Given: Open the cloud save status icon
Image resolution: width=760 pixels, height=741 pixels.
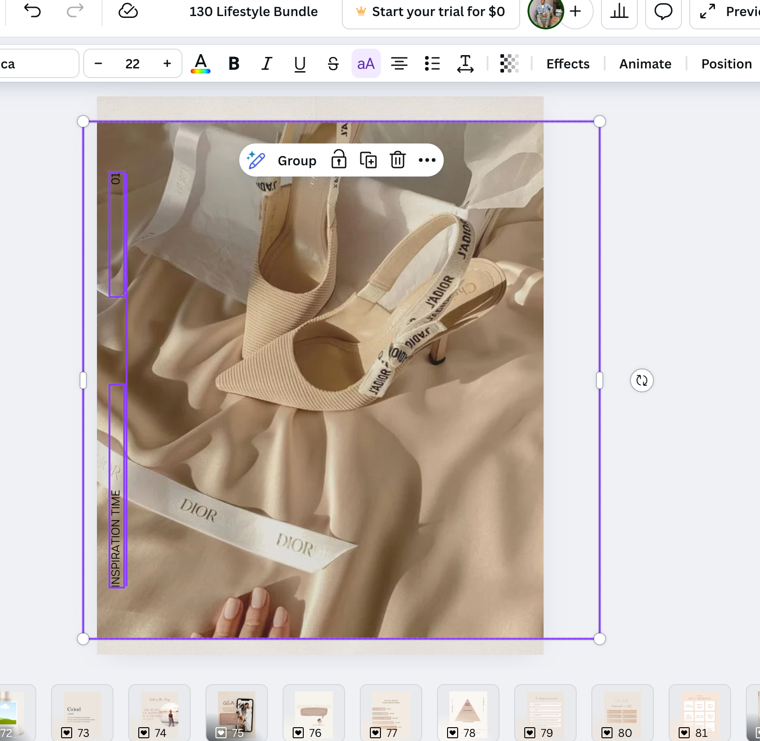Looking at the screenshot, I should coord(128,11).
